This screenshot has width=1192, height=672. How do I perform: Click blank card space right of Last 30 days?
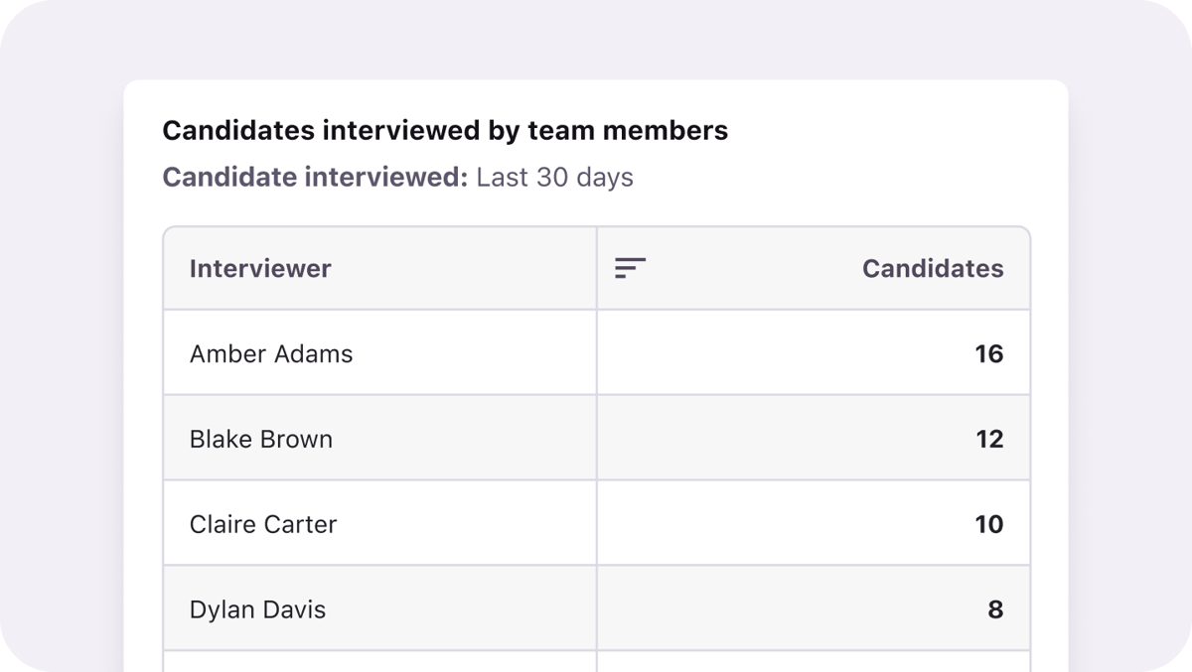tap(844, 178)
